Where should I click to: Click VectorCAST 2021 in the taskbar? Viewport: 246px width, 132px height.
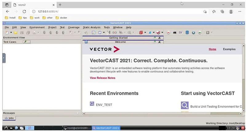click(106, 128)
